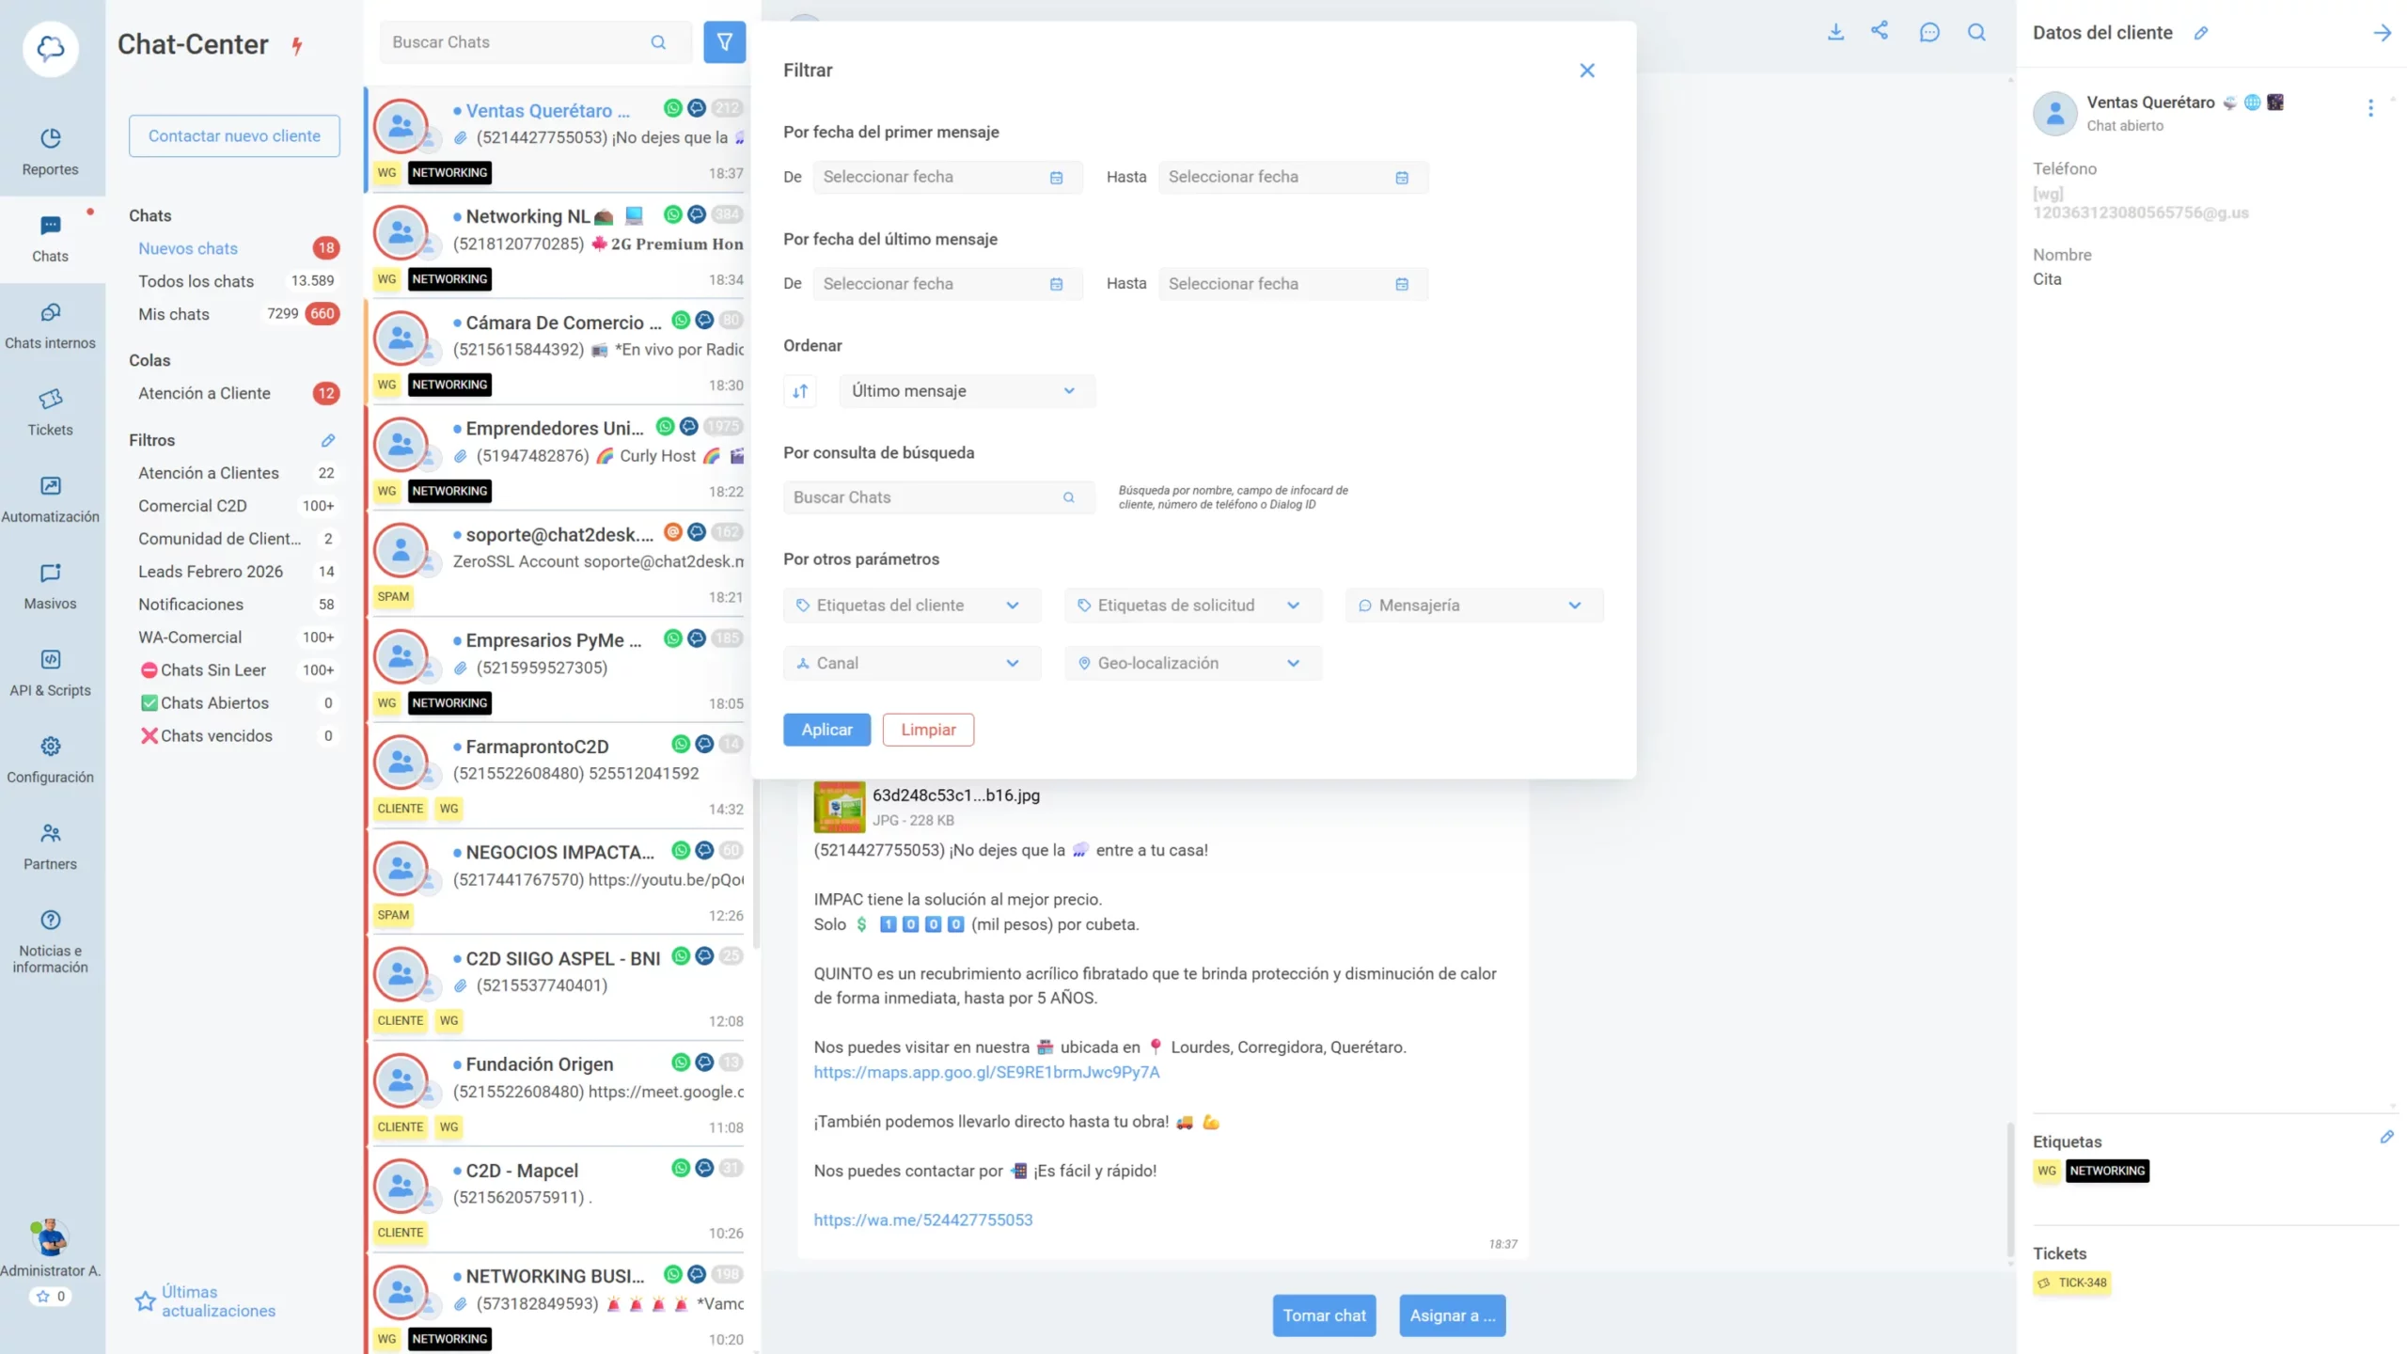The width and height of the screenshot is (2407, 1354).
Task: Open the Tickets section in the sidebar
Action: click(x=50, y=412)
